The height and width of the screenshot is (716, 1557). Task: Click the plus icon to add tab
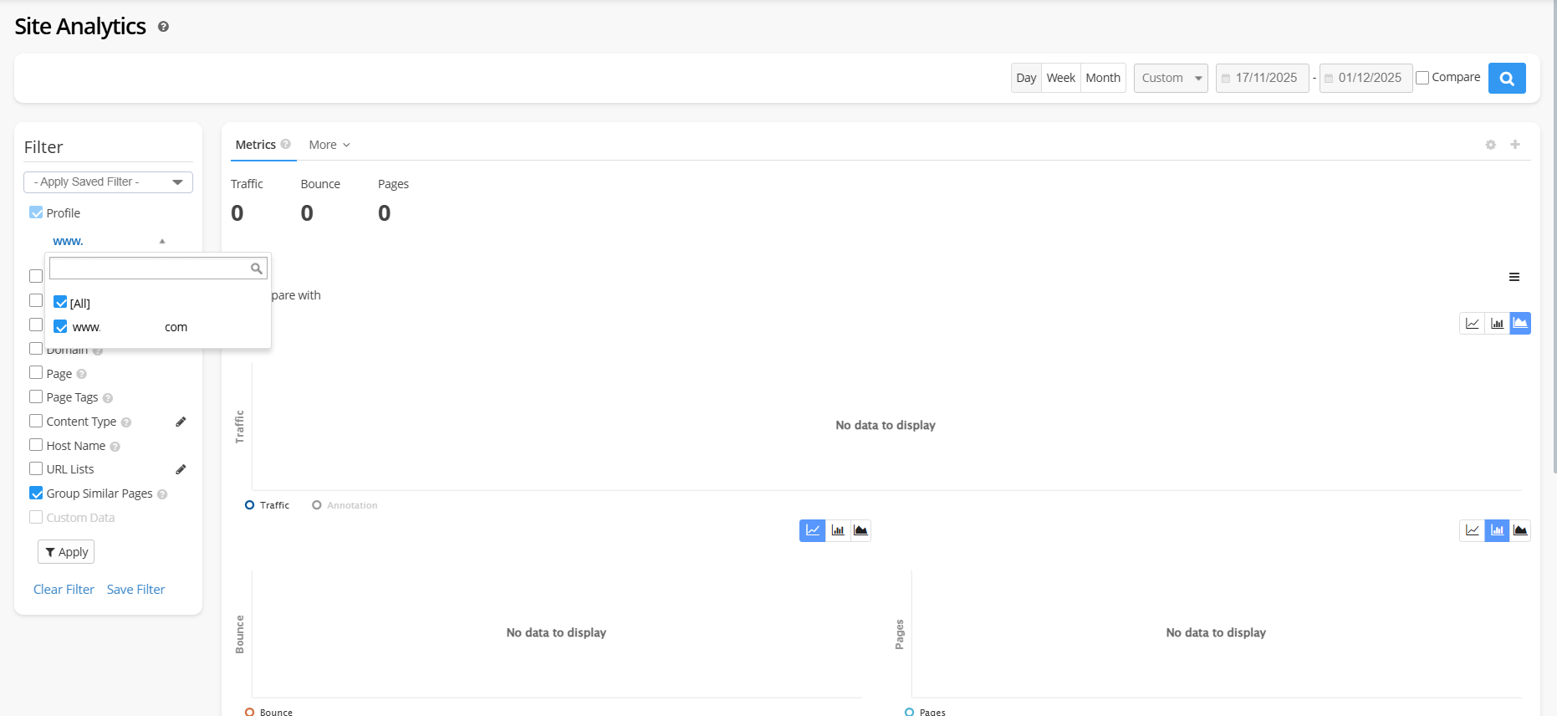(1514, 145)
